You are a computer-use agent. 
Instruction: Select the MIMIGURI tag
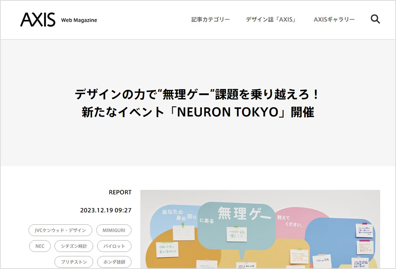(114, 230)
